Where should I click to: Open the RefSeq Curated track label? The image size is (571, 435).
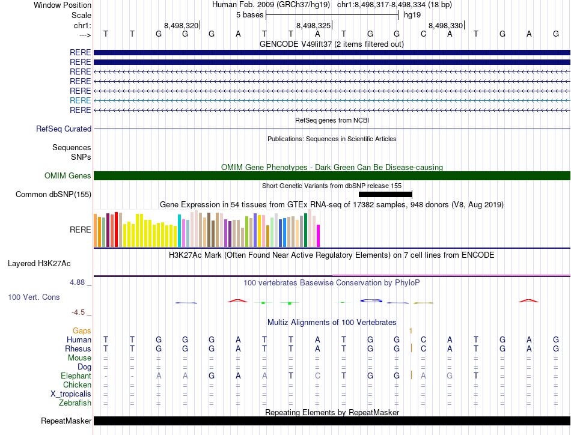click(x=64, y=129)
